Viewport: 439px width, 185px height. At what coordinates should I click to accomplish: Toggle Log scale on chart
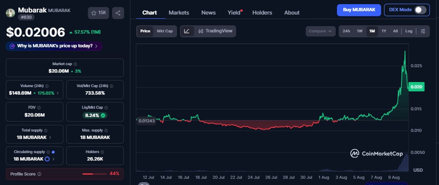[x=409, y=31]
